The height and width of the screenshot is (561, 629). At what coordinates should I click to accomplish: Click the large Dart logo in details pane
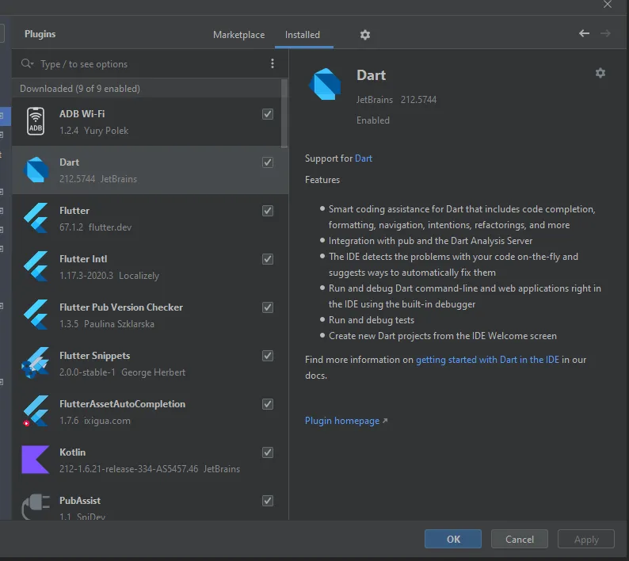click(x=325, y=84)
